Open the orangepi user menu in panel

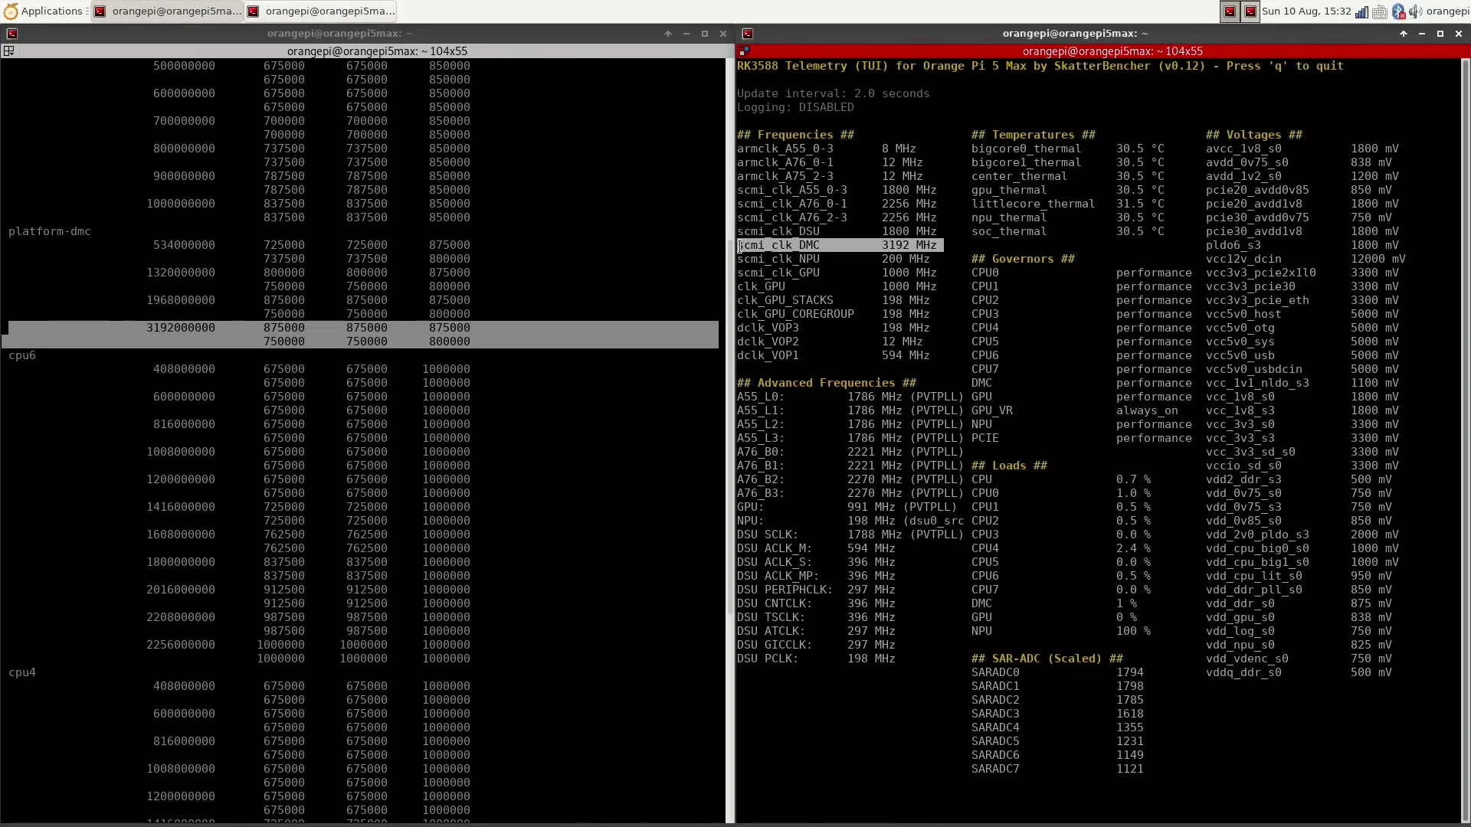[1447, 11]
